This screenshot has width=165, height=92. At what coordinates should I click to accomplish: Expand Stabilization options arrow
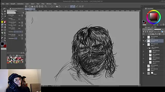click(22, 39)
